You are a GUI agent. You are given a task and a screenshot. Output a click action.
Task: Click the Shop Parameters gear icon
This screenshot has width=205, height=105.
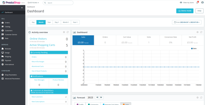click(x=2, y=75)
